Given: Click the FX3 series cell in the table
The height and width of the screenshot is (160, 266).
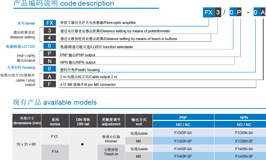Looking at the screenshot, I should 55,136.
